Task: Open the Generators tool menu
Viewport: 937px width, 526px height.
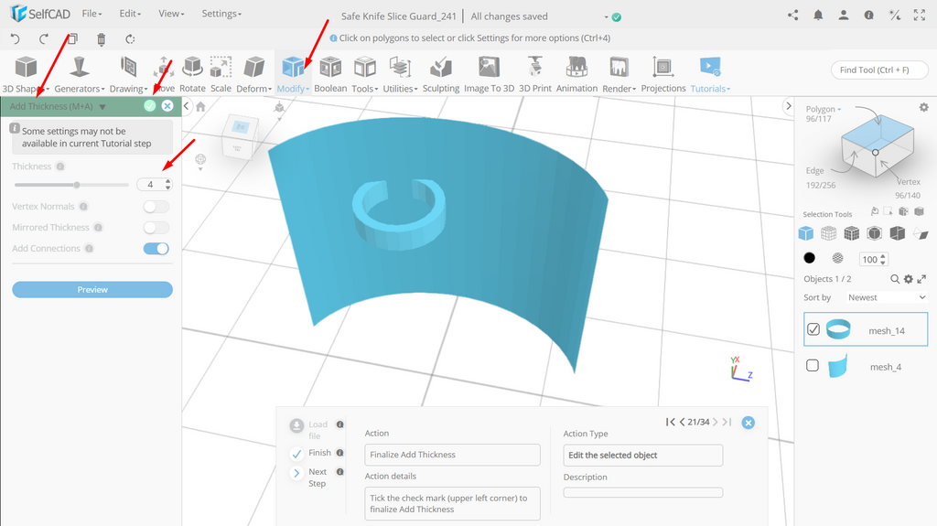Action: point(79,74)
